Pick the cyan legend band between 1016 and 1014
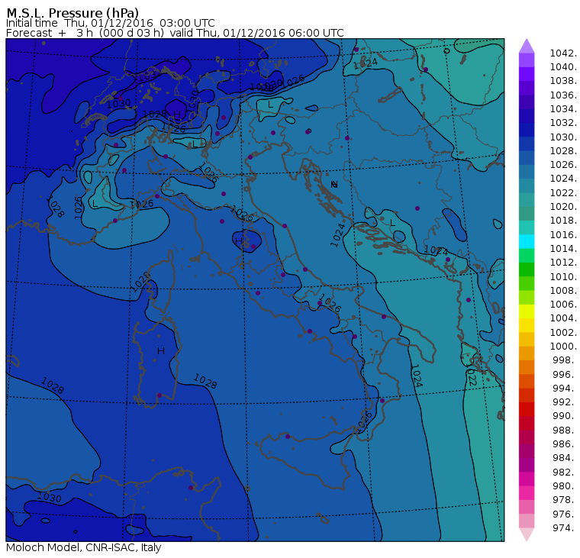The width and height of the screenshot is (580, 558). tap(527, 242)
